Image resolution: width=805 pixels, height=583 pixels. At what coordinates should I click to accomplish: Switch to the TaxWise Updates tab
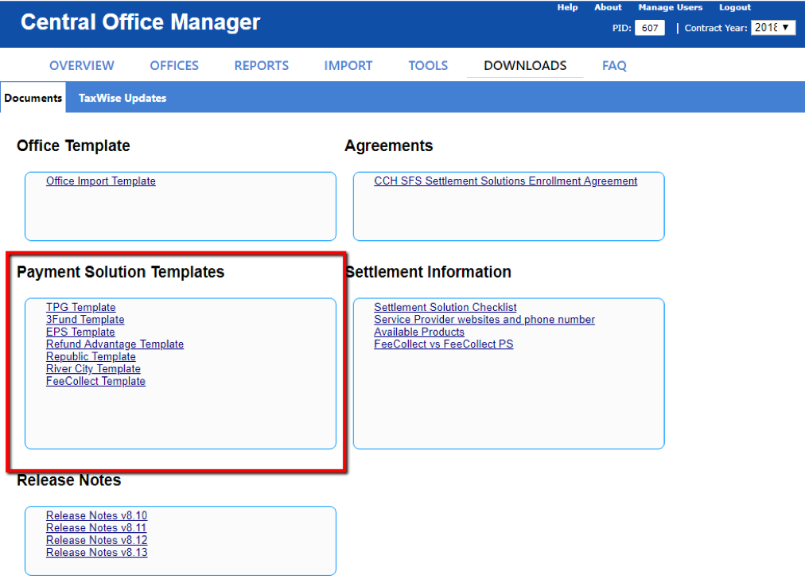pyautogui.click(x=122, y=97)
